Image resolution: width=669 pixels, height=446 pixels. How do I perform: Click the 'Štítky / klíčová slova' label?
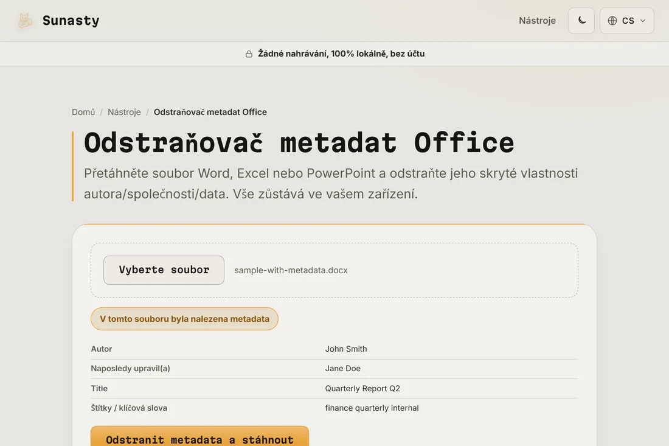[x=129, y=408]
